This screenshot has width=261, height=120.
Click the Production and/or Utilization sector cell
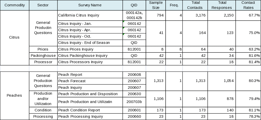click(43, 99)
